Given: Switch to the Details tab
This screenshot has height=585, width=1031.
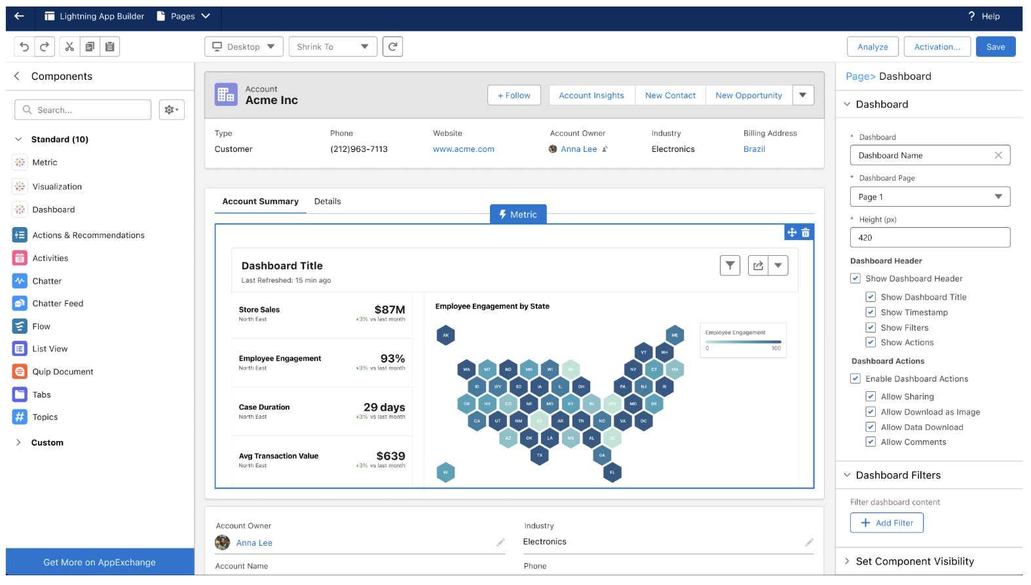Looking at the screenshot, I should (328, 202).
